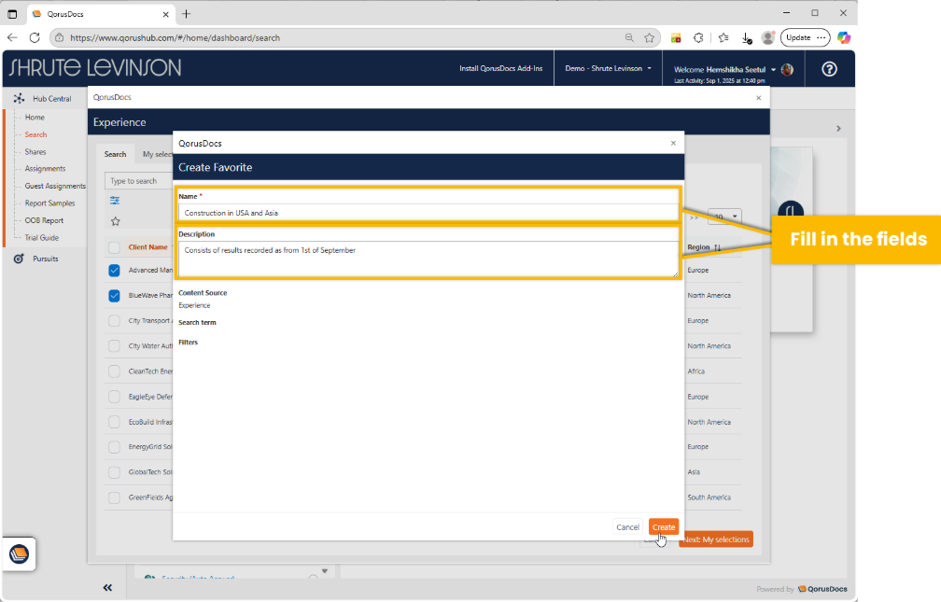This screenshot has height=602, width=941.
Task: Open Shares in the sidebar
Action: click(35, 152)
